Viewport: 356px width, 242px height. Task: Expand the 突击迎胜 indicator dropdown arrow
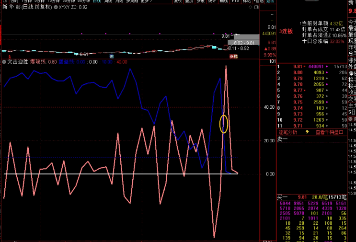point(4,62)
